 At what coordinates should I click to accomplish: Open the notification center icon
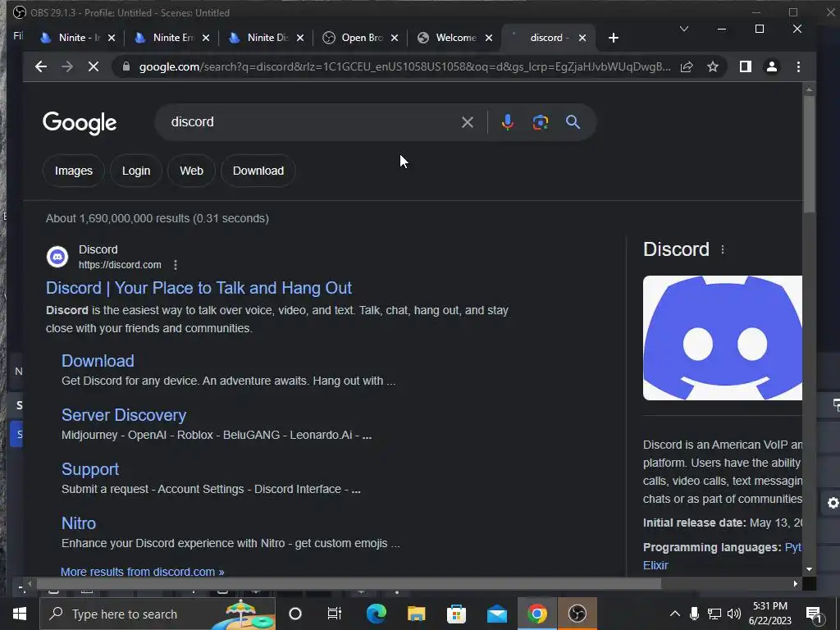[815, 614]
